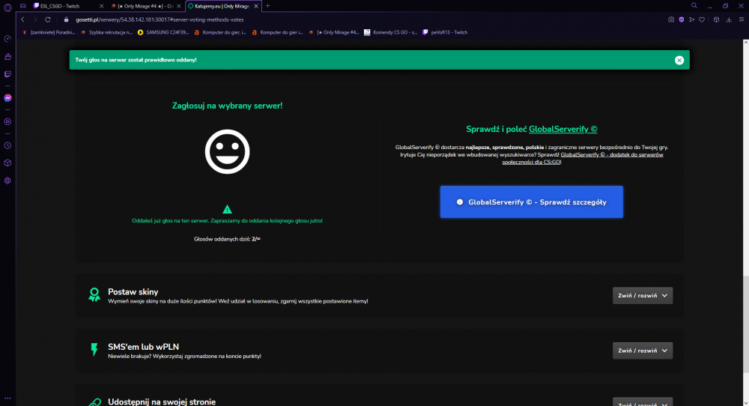749x406 pixels.
Task: Click the Udostępnij na swojej stronie heading
Action: tap(162, 402)
